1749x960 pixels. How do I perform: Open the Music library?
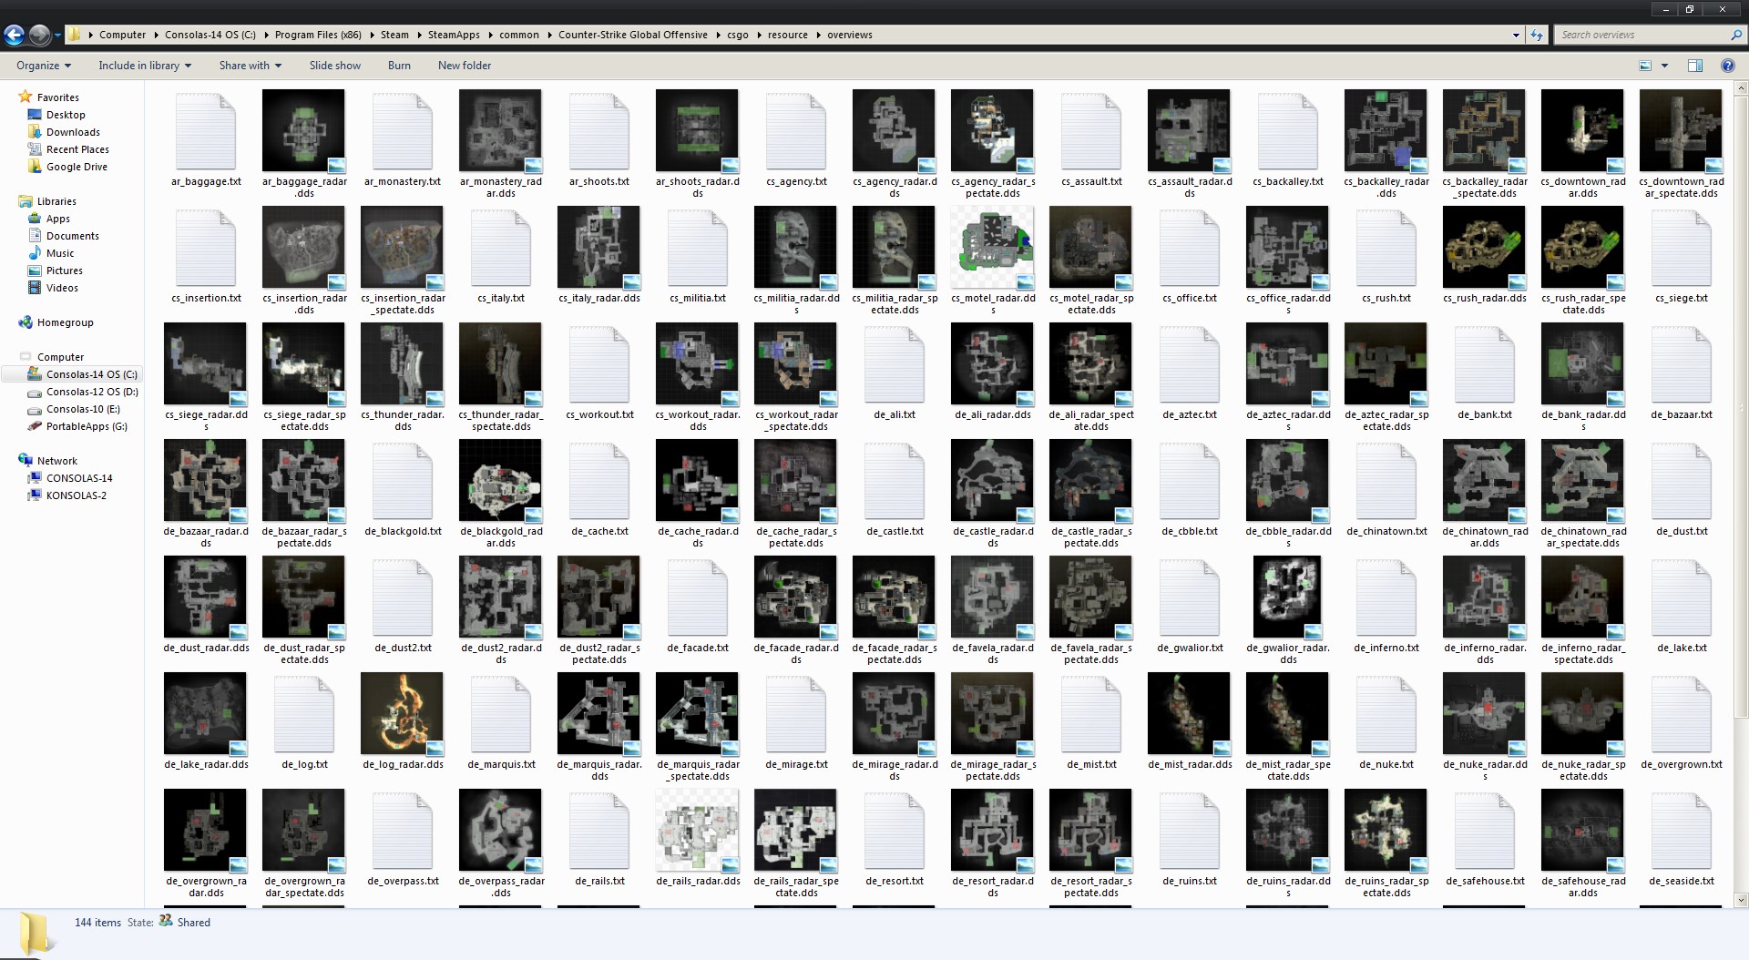click(x=60, y=253)
